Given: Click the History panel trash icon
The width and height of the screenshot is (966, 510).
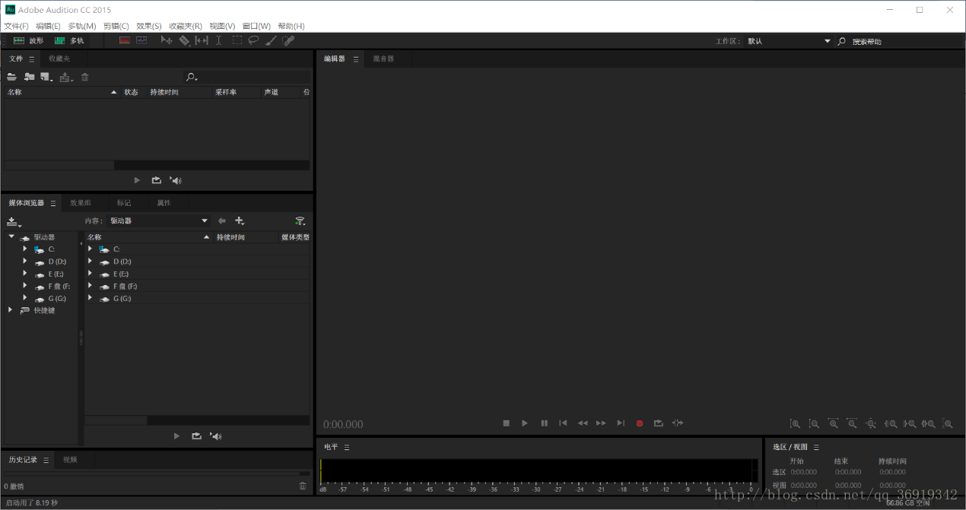Looking at the screenshot, I should click(x=303, y=486).
